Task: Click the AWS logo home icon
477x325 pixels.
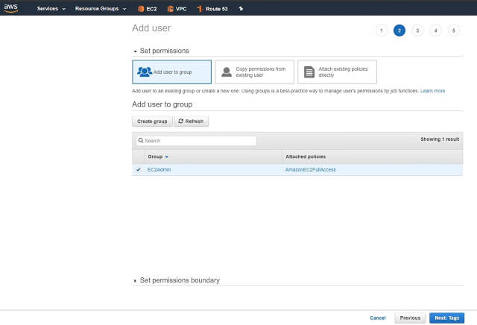Action: pyautogui.click(x=11, y=8)
